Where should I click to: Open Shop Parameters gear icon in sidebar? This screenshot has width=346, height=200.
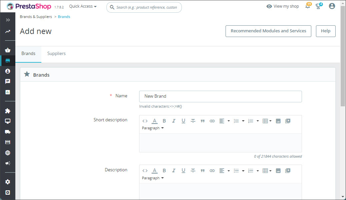(8, 182)
